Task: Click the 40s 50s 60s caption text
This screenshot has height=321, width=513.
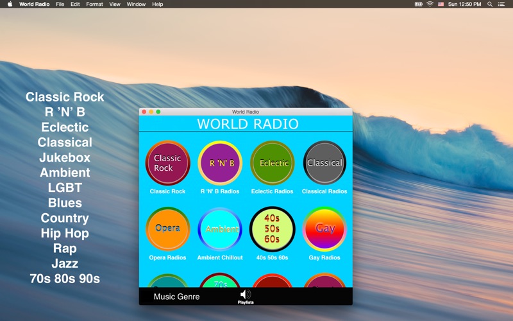Action: pos(272,257)
